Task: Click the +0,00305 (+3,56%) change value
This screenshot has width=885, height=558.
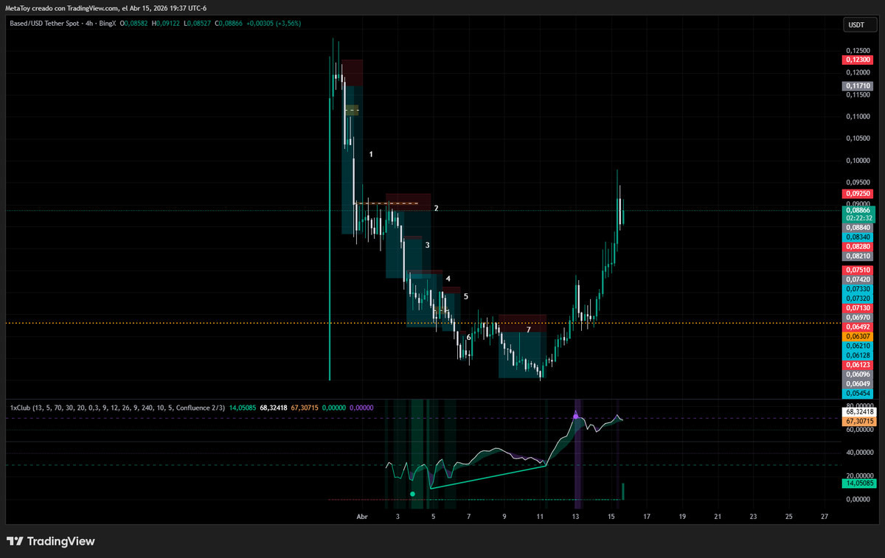Action: click(274, 24)
